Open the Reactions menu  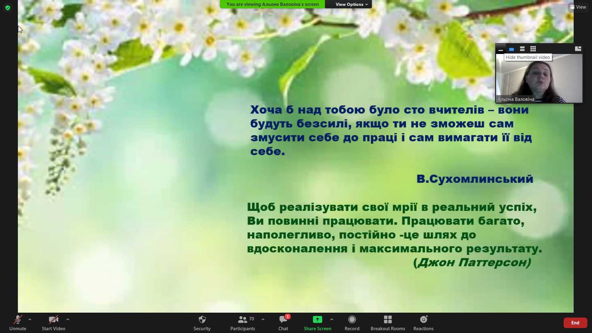point(423,320)
